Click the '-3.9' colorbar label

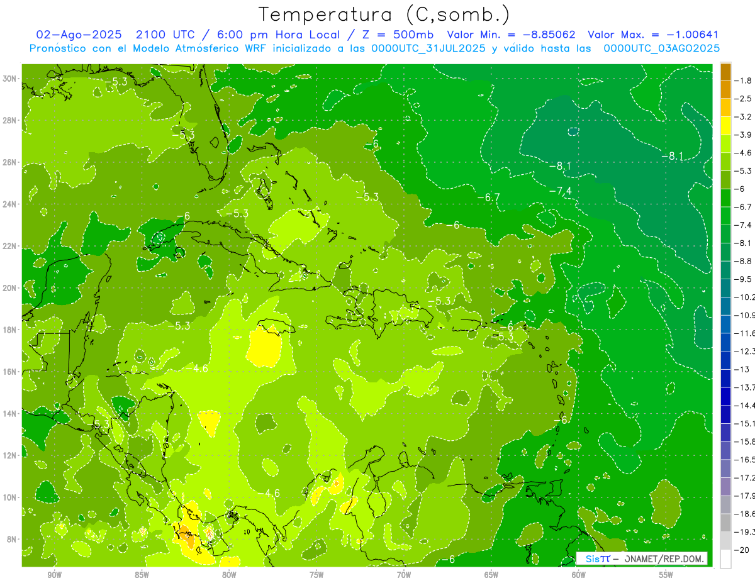tap(744, 135)
